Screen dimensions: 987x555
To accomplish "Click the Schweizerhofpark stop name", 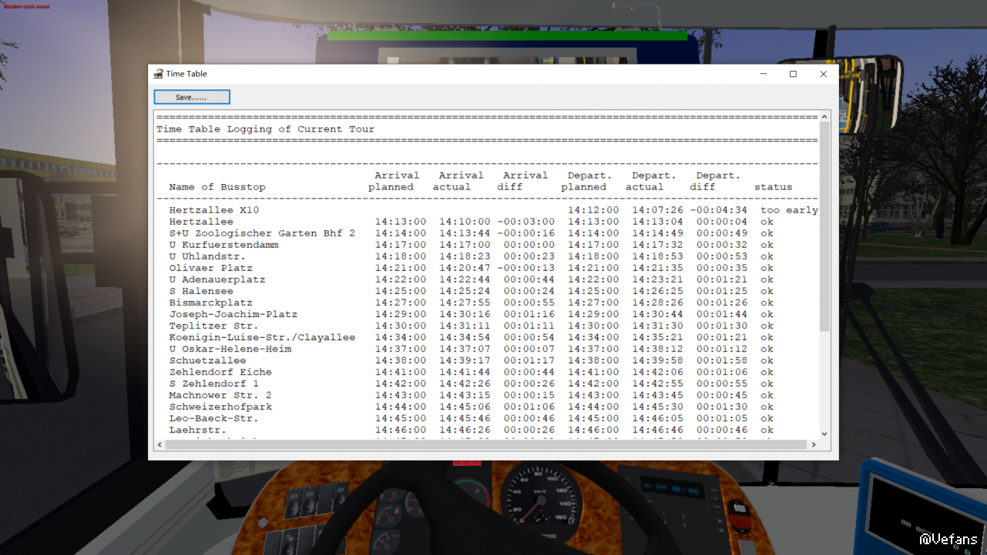I will (220, 406).
